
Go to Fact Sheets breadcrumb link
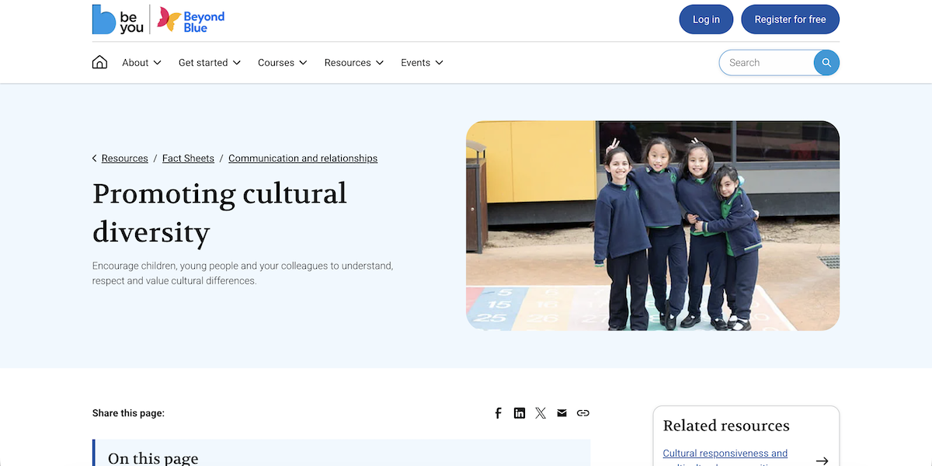click(x=188, y=158)
